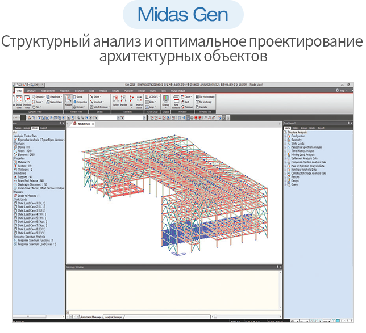Click the New file icon in quick access toolbar
Screen dimensions: 366x333
(x=16, y=85)
